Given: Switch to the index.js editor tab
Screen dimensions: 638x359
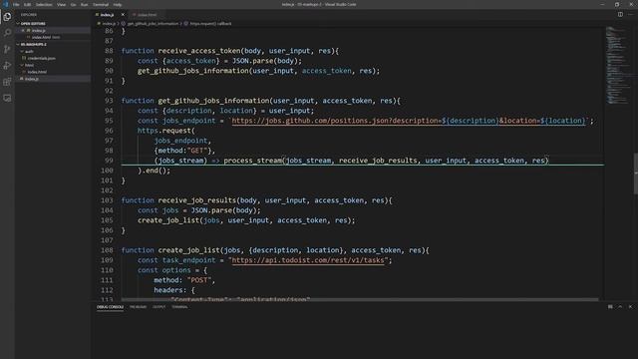Looking at the screenshot, I should pyautogui.click(x=108, y=15).
